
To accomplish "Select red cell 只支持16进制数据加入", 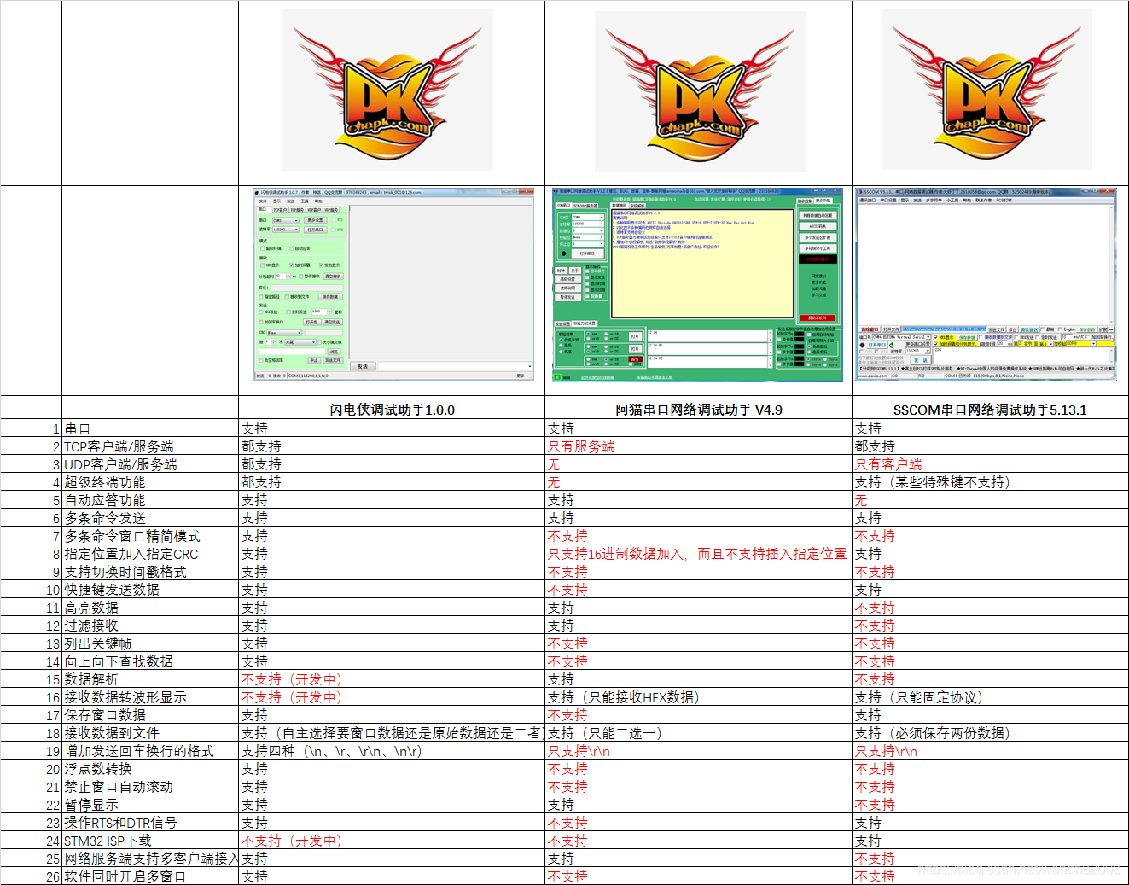I will coord(699,554).
